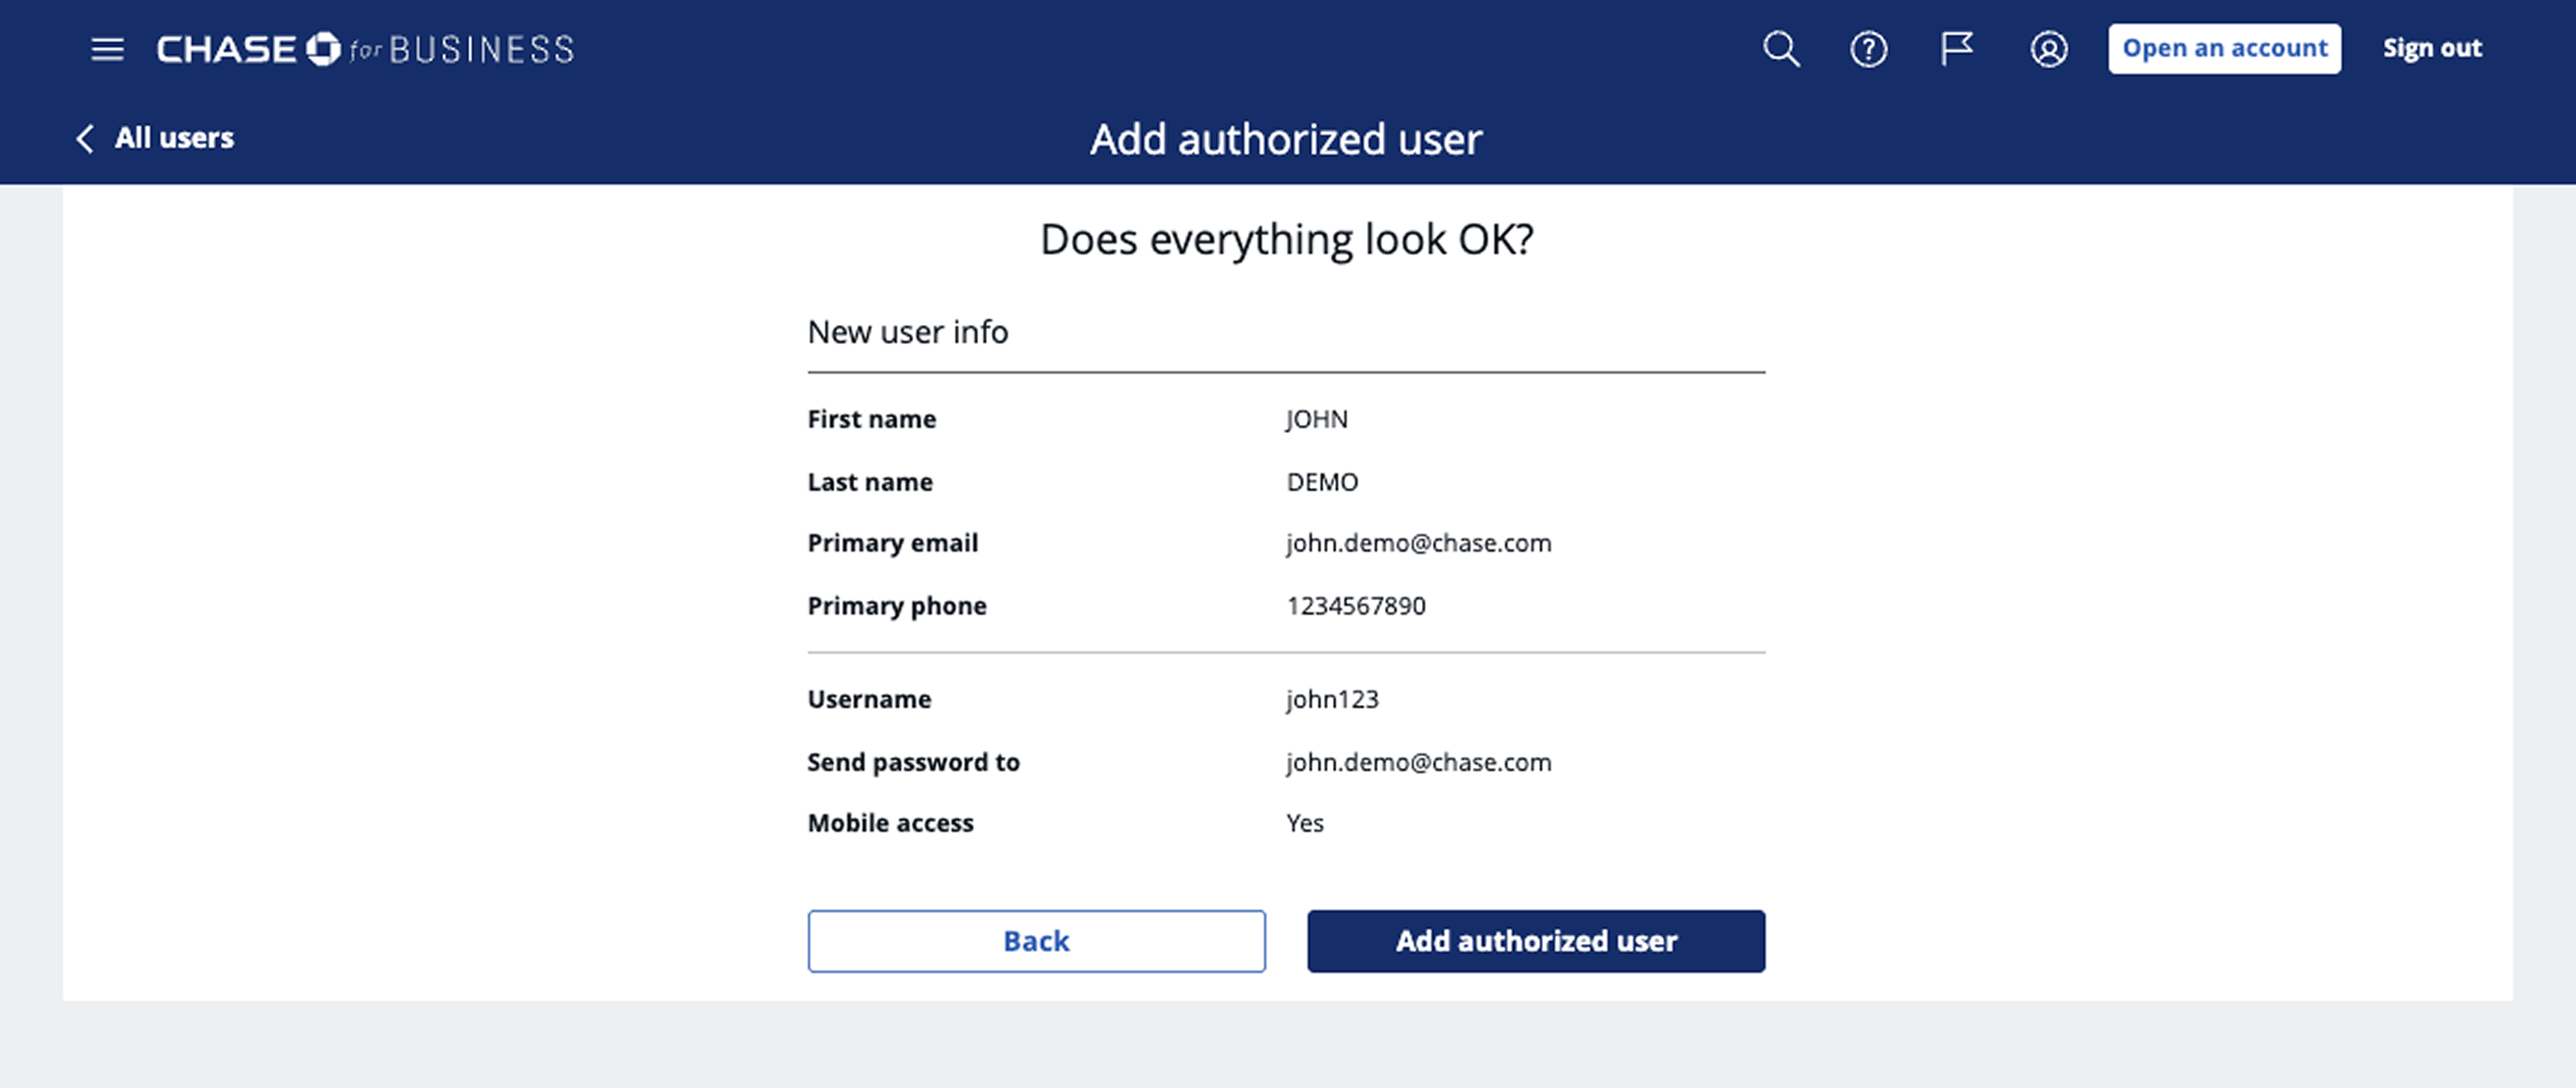Open the hamburger navigation menu
This screenshot has height=1088, width=2576.
coord(107,49)
